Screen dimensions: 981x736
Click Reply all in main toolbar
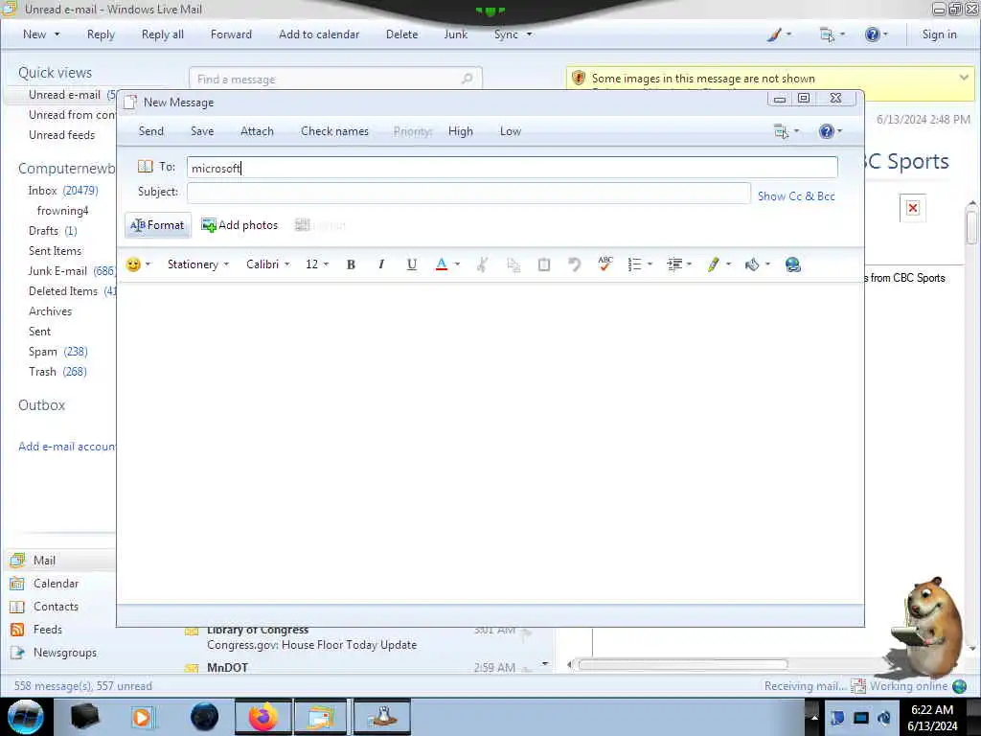coord(163,34)
